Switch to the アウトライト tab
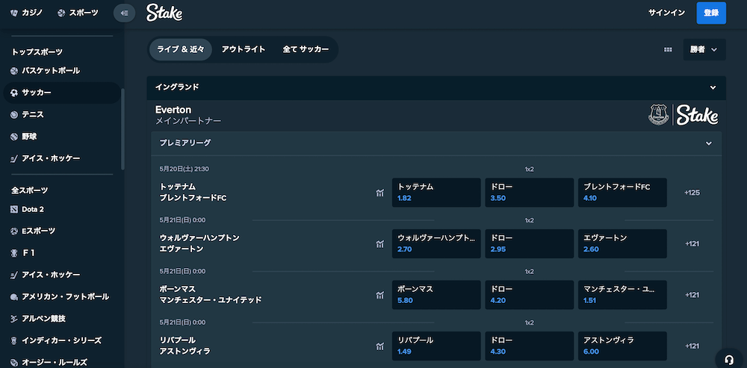This screenshot has height=368, width=747. [x=244, y=49]
